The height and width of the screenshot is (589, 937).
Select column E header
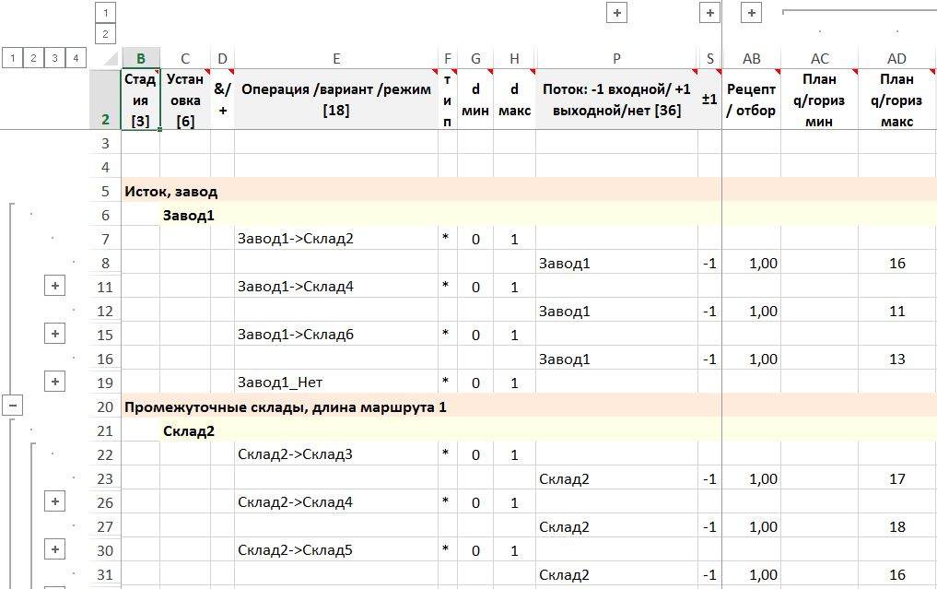coord(335,58)
